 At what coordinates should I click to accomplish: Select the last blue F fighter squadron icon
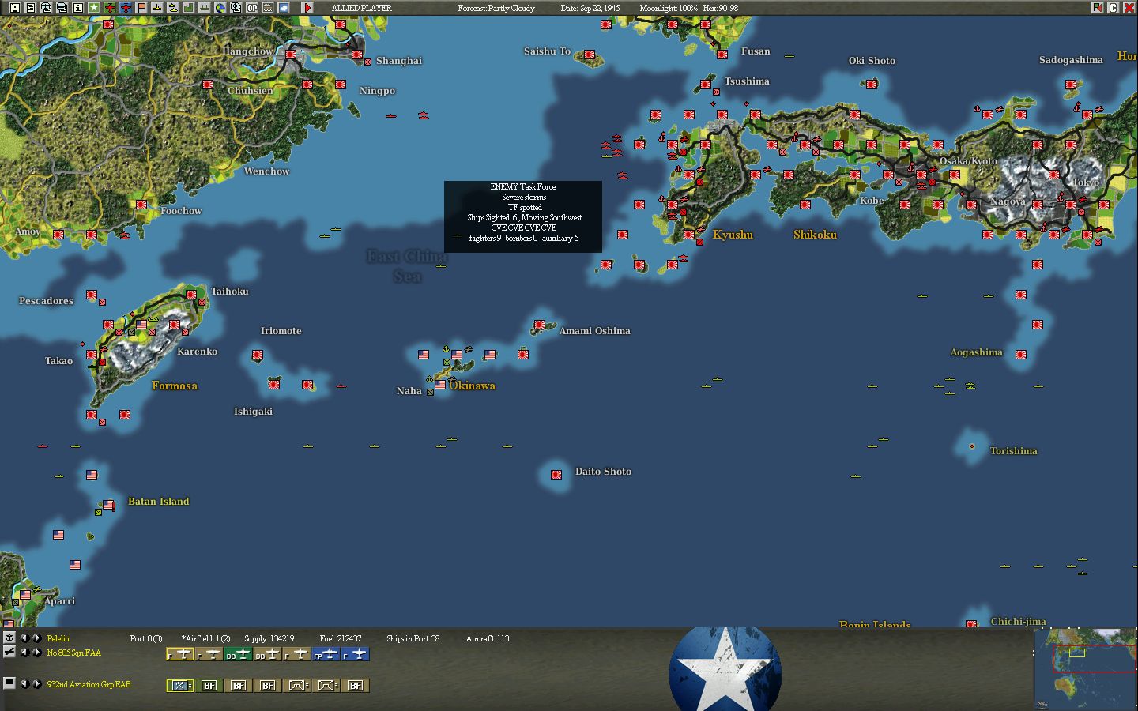[356, 654]
